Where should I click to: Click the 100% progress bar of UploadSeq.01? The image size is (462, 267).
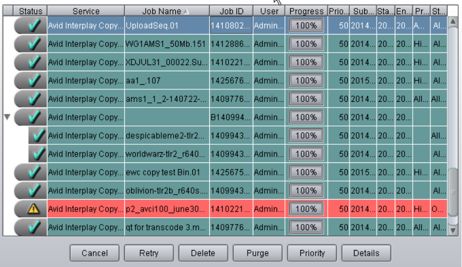tap(306, 25)
